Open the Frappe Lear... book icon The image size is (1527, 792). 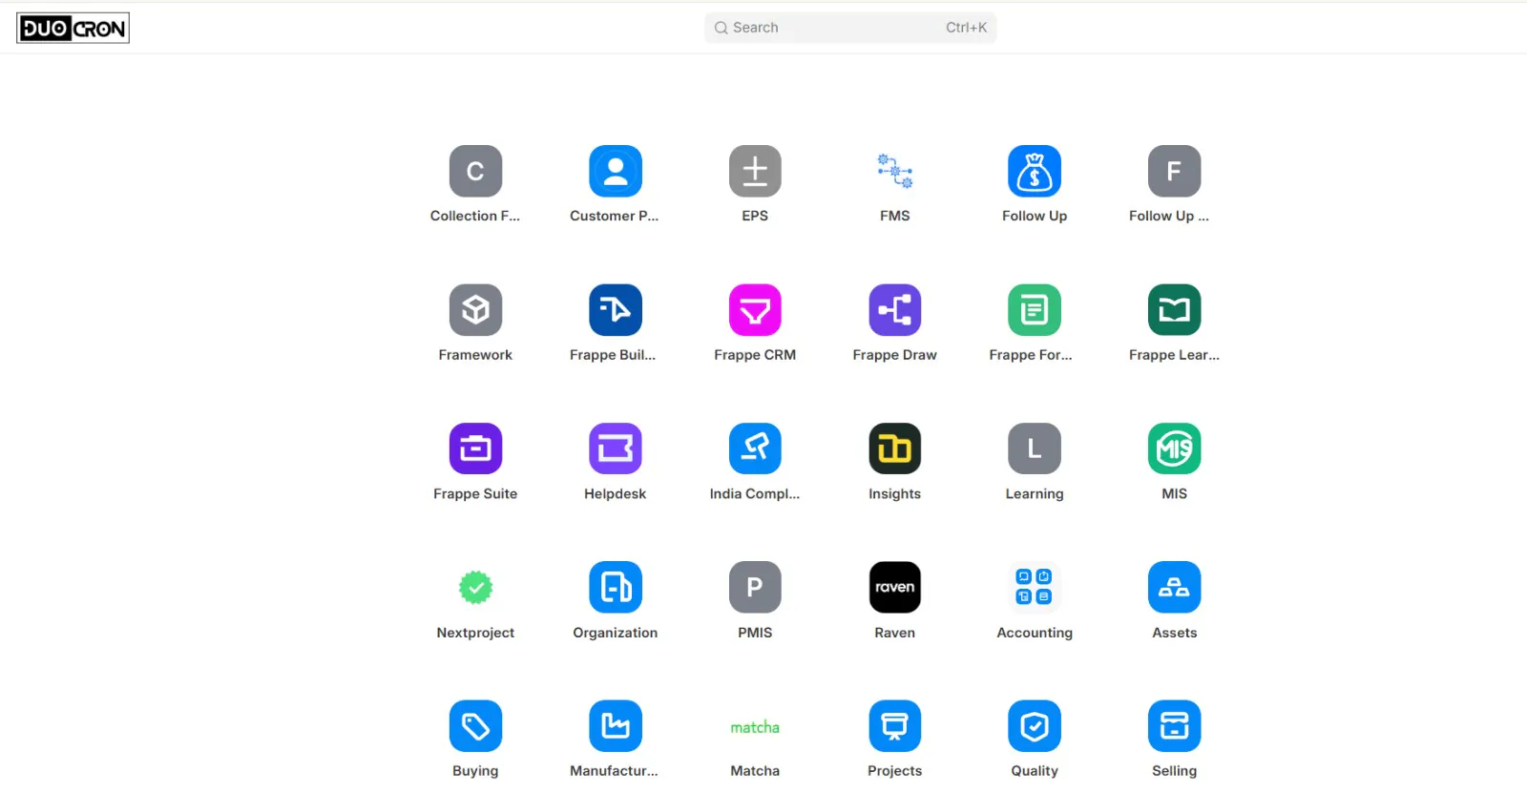coord(1175,310)
